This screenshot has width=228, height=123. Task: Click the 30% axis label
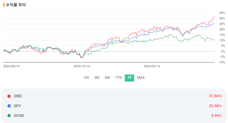click(222, 18)
